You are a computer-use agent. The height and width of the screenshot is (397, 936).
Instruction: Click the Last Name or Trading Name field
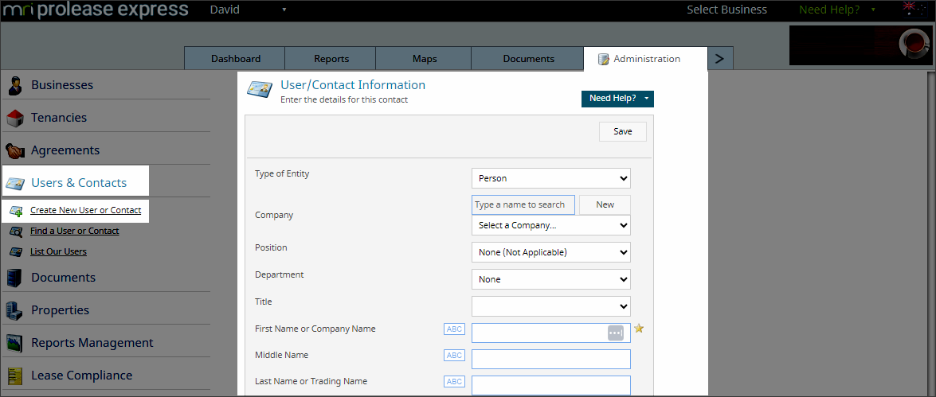551,385
